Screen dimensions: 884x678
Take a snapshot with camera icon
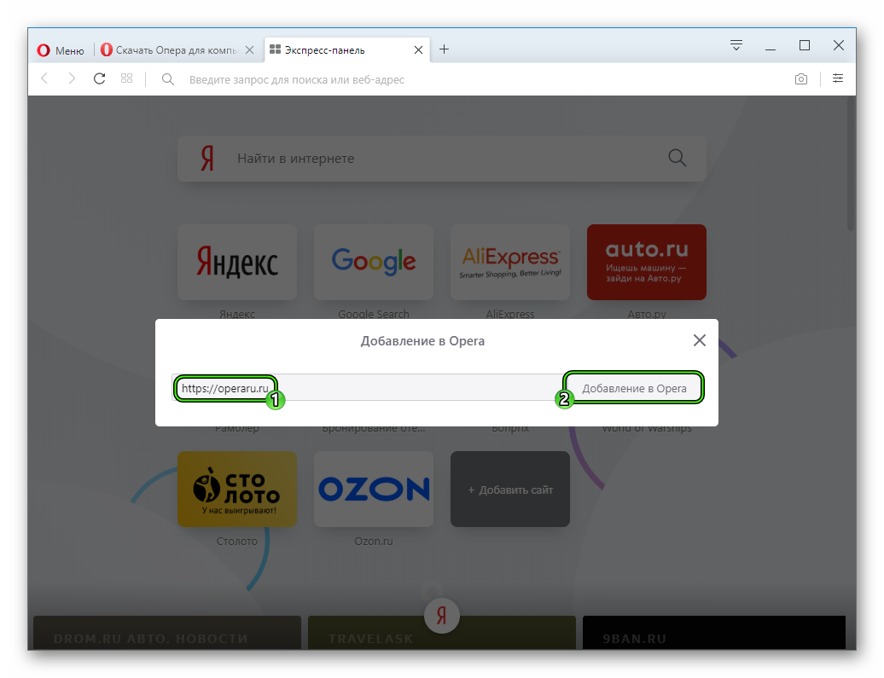[x=801, y=79]
